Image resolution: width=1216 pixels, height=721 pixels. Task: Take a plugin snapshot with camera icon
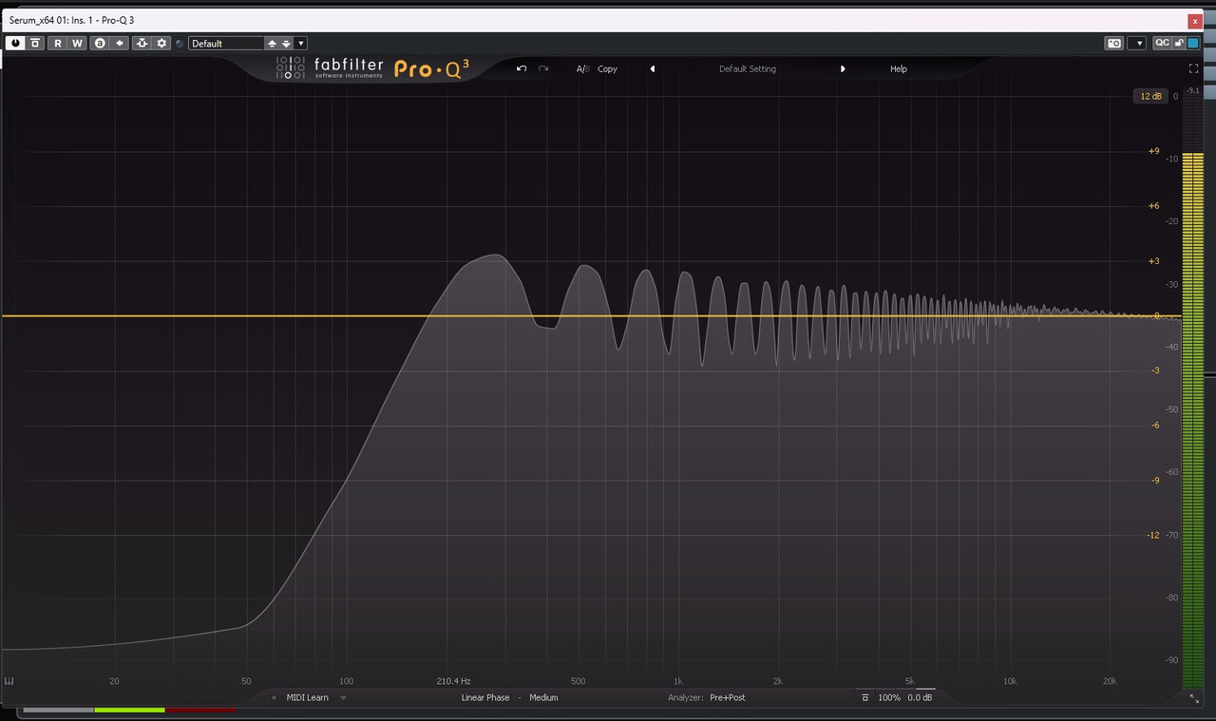tap(1113, 43)
